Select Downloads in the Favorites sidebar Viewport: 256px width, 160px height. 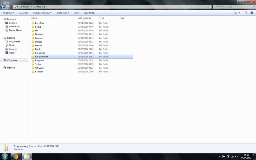tap(14, 27)
